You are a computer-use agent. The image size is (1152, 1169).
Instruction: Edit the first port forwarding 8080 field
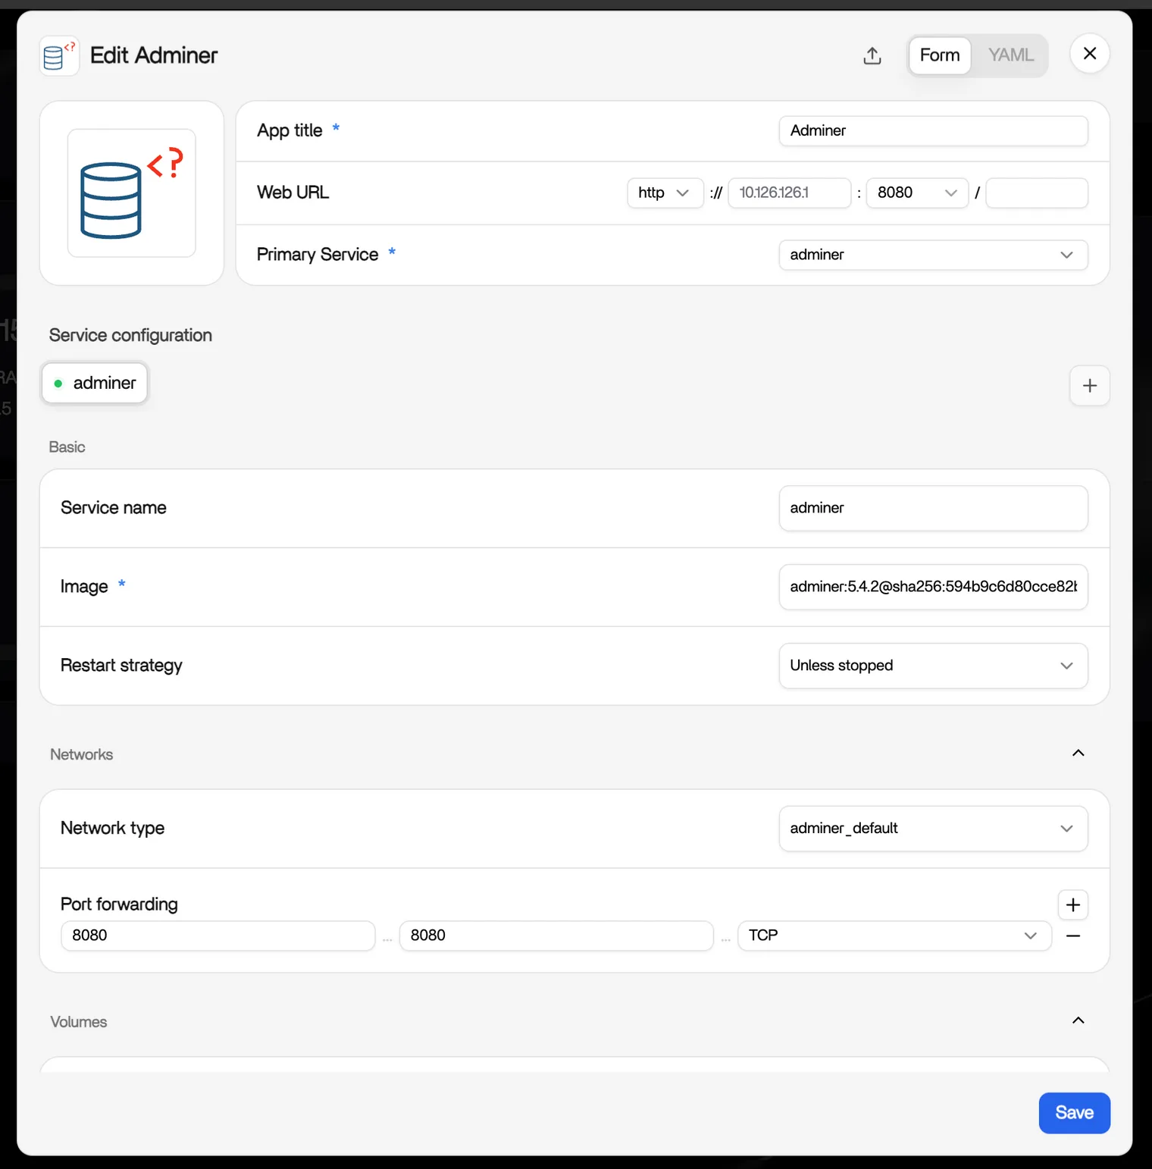[x=218, y=936]
